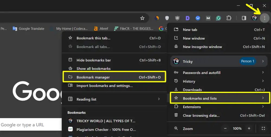Viewport: 271px width, 137px height.
Task: Toggle Hide bookmarks bar
Action: (x=114, y=60)
